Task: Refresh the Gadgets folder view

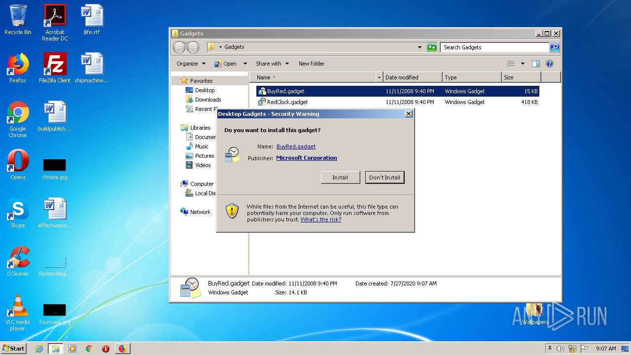Action: point(432,47)
